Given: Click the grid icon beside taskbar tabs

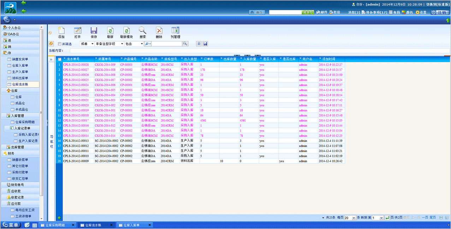Looking at the screenshot, I should (x=35, y=225).
